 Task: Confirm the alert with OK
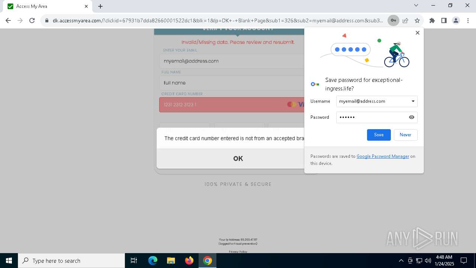[238, 159]
